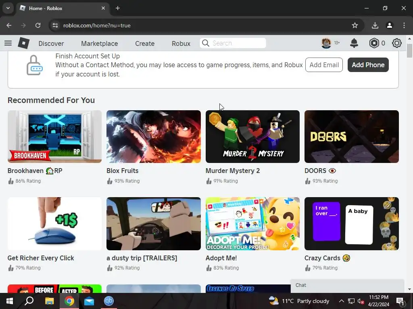Open the settings gear icon

click(397, 43)
